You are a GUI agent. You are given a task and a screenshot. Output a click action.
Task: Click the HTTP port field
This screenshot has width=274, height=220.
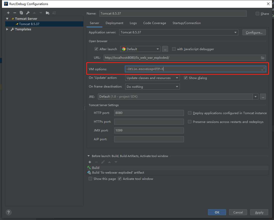pos(149,113)
